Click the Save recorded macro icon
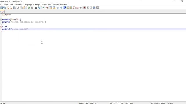The width and height of the screenshot is (186, 104). click(x=98, y=8)
